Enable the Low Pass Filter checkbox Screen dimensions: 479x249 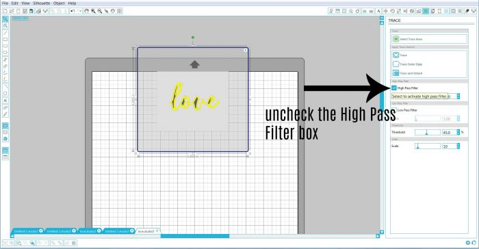coord(394,110)
